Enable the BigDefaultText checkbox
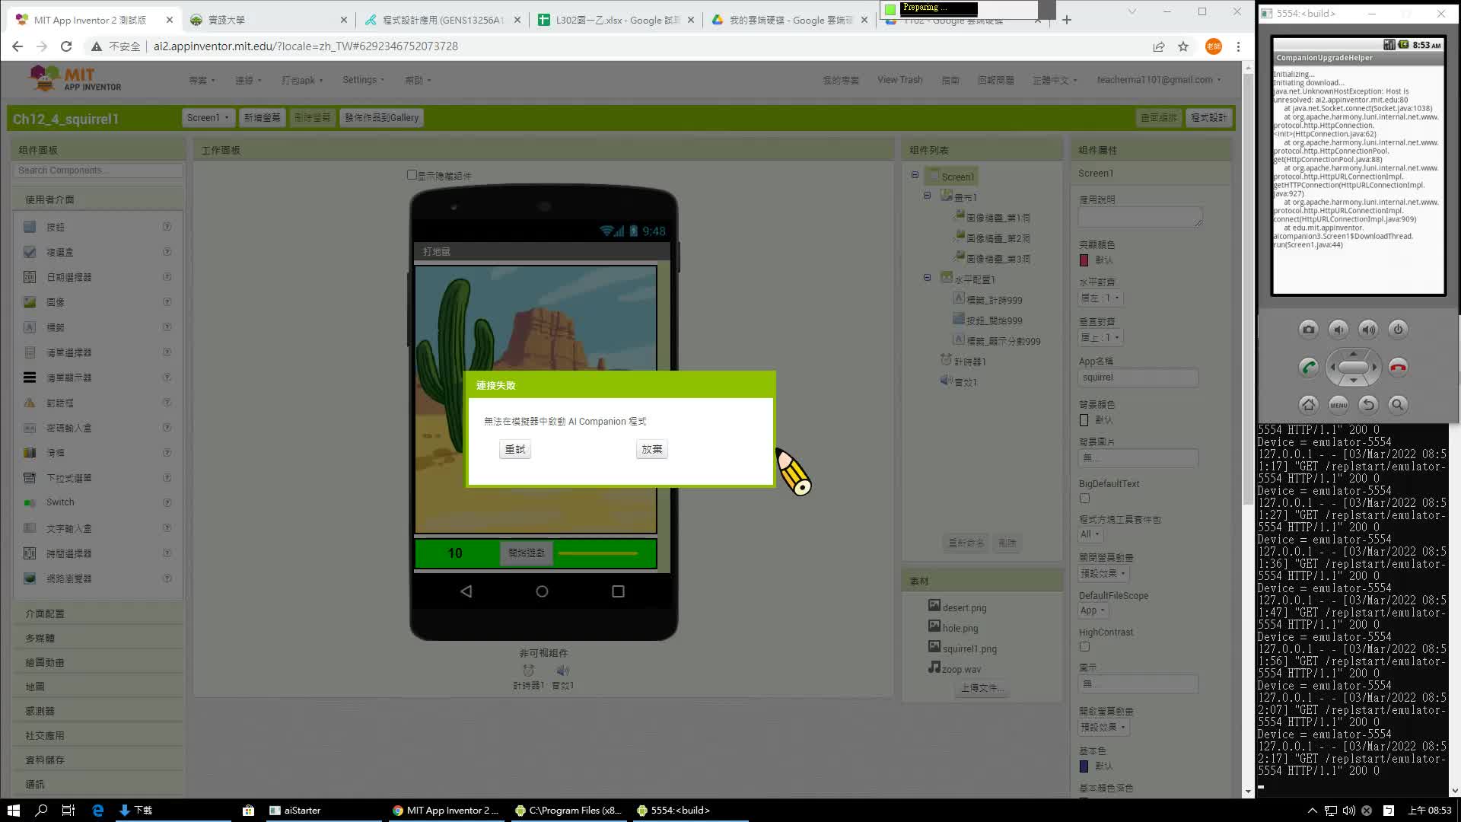 pyautogui.click(x=1084, y=499)
